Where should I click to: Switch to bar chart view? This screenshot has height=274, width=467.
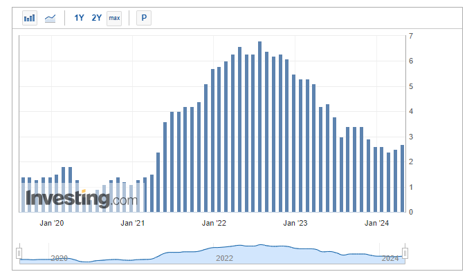click(x=30, y=18)
